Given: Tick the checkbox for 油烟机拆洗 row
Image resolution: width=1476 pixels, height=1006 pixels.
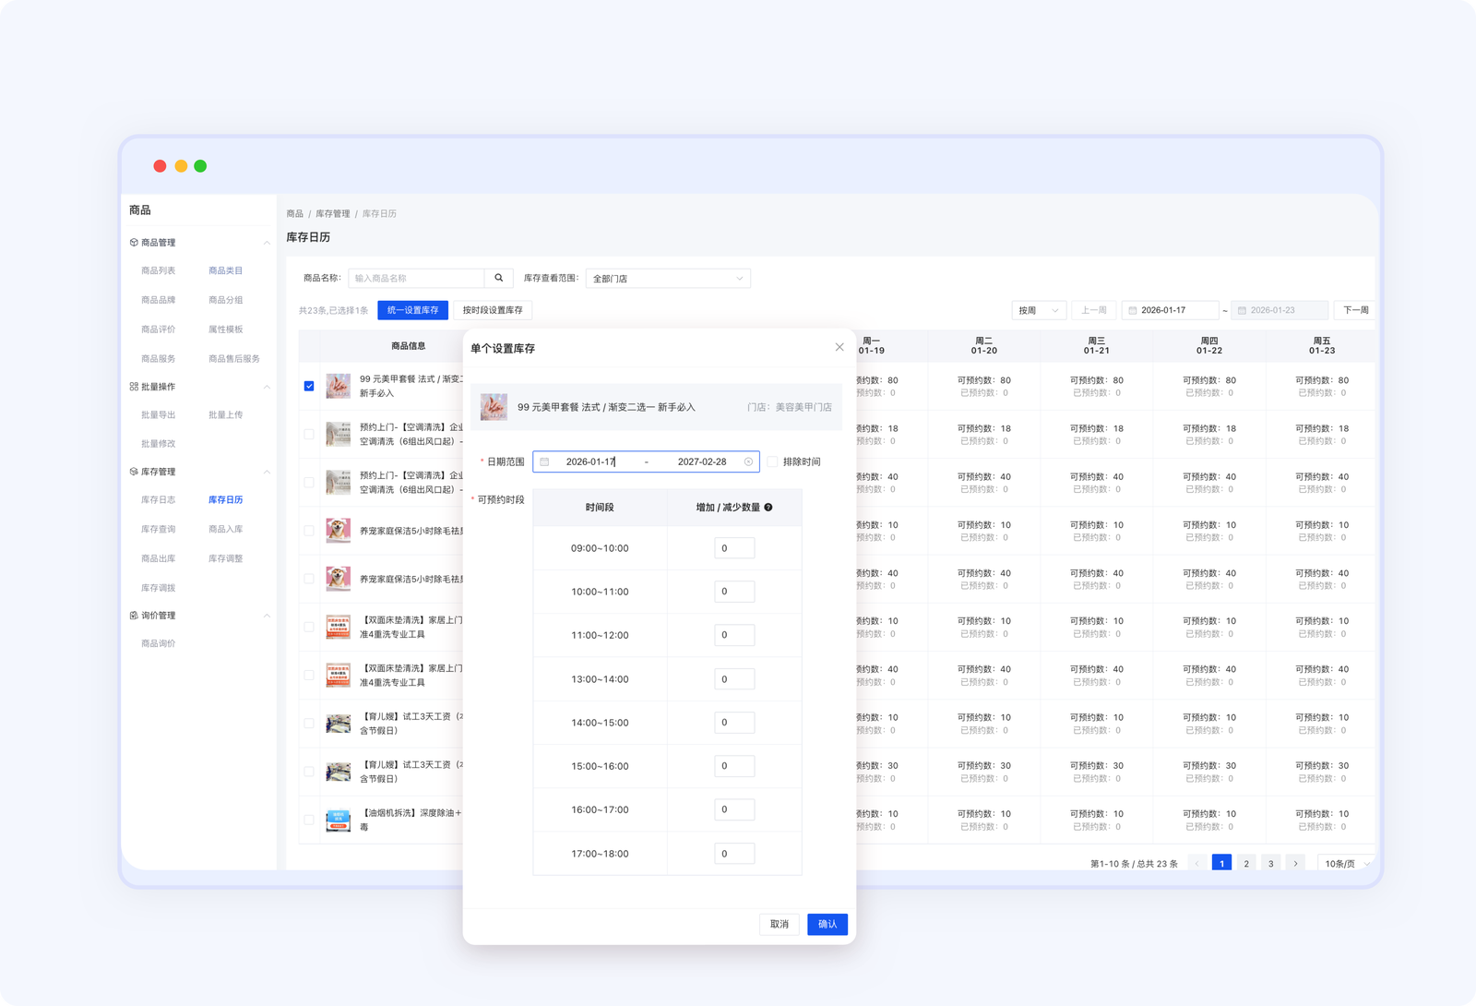Looking at the screenshot, I should (x=309, y=820).
